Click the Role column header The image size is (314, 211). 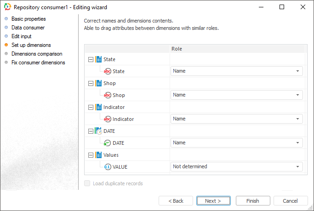pyautogui.click(x=177, y=49)
